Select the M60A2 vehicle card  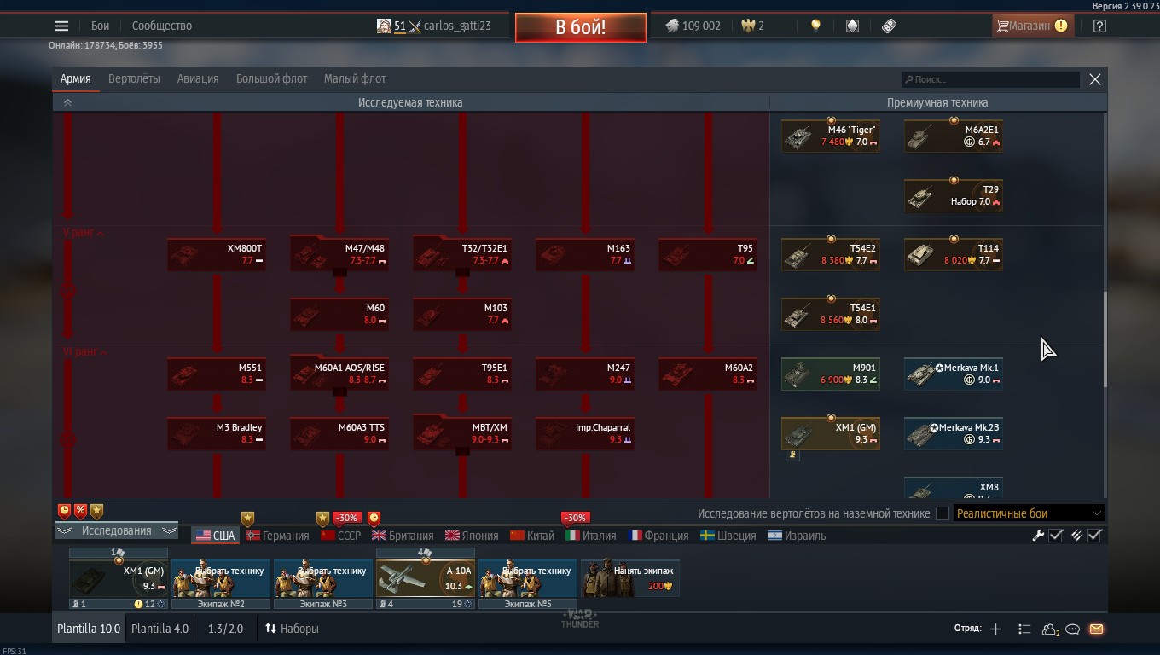click(708, 374)
